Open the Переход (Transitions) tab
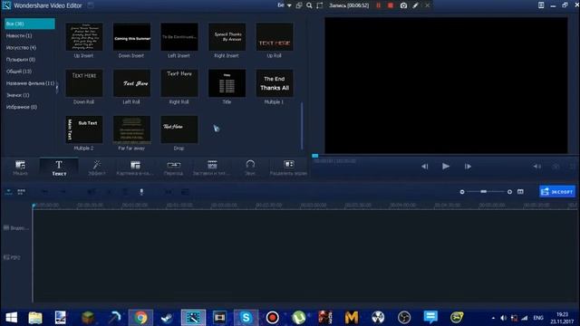Image resolution: width=580 pixels, height=326 pixels. (173, 168)
